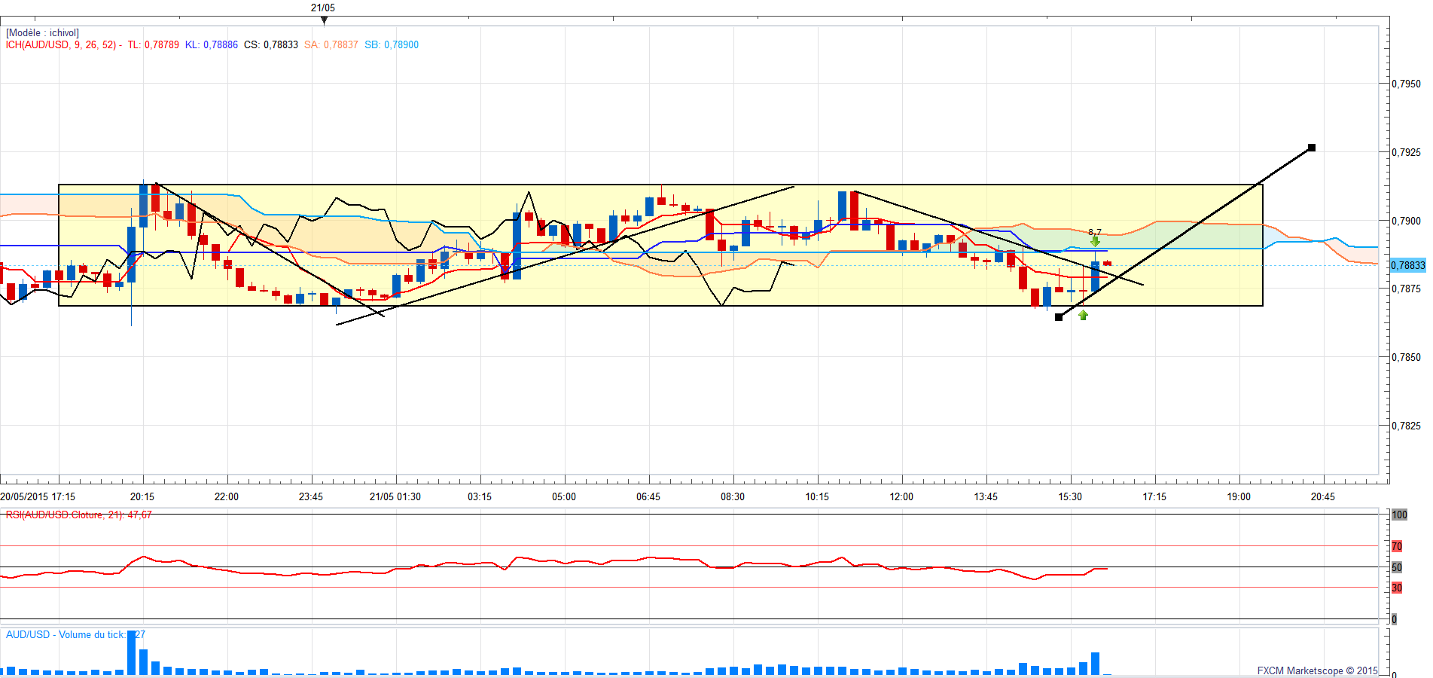The image size is (1433, 678).
Task: Click the 0,7950 price axis label
Action: pyautogui.click(x=1406, y=84)
